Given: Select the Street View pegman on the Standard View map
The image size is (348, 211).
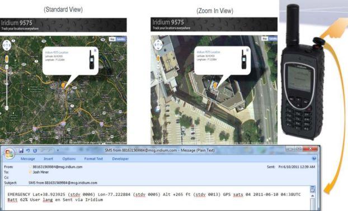Looking at the screenshot, I should click(7, 59).
